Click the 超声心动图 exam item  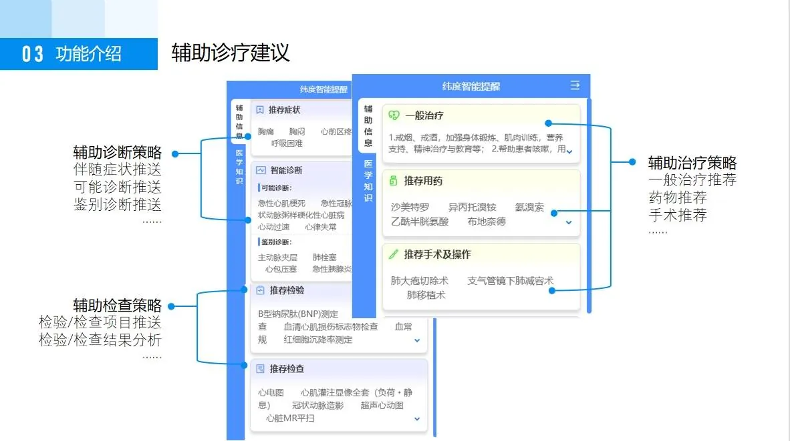click(x=382, y=405)
